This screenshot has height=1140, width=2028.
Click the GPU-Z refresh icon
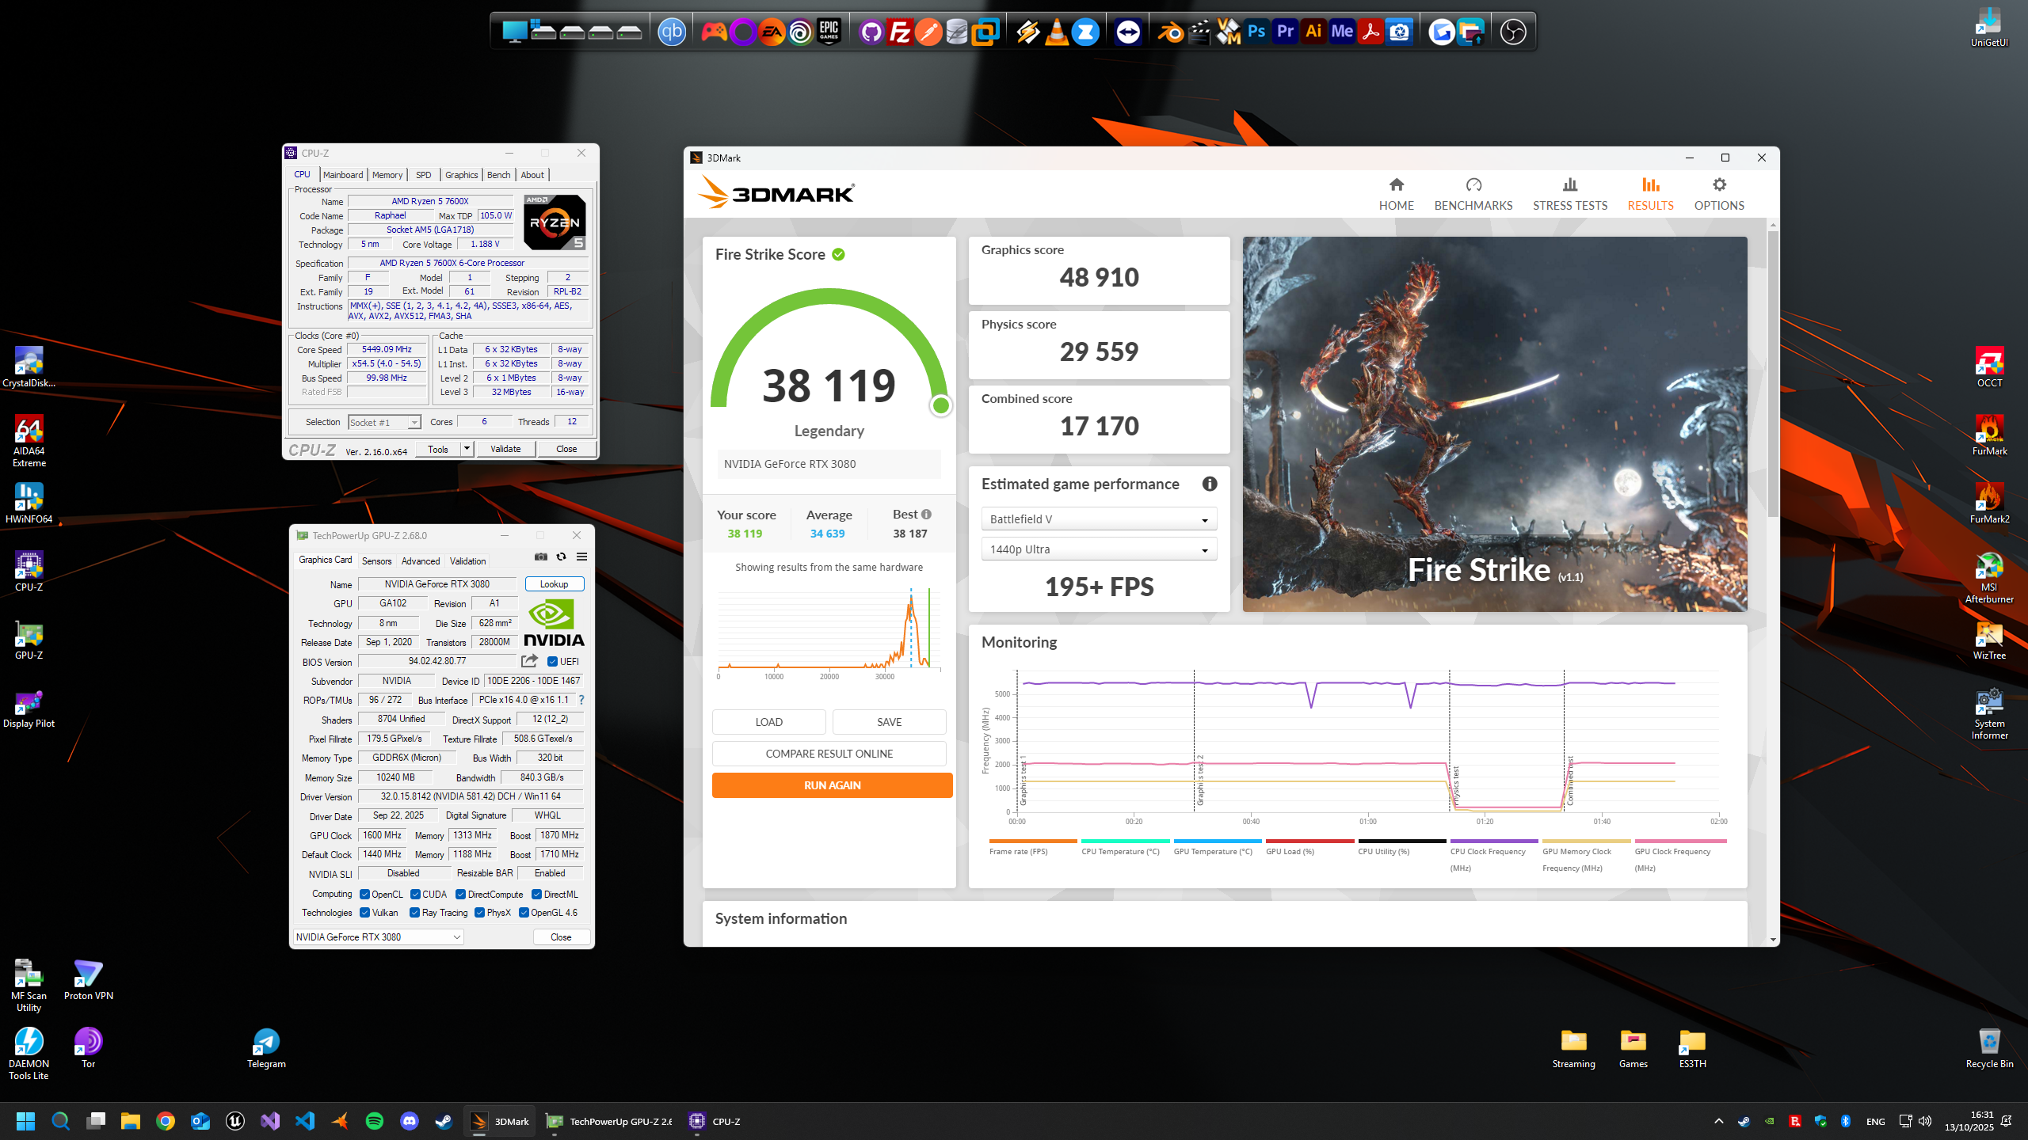561,557
